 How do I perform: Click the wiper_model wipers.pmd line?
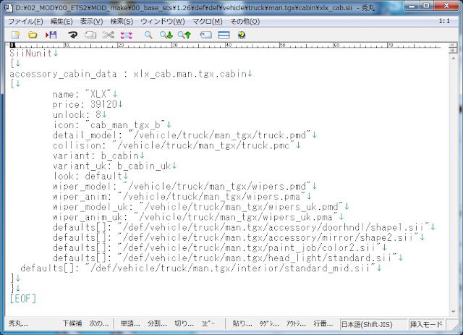click(x=184, y=186)
